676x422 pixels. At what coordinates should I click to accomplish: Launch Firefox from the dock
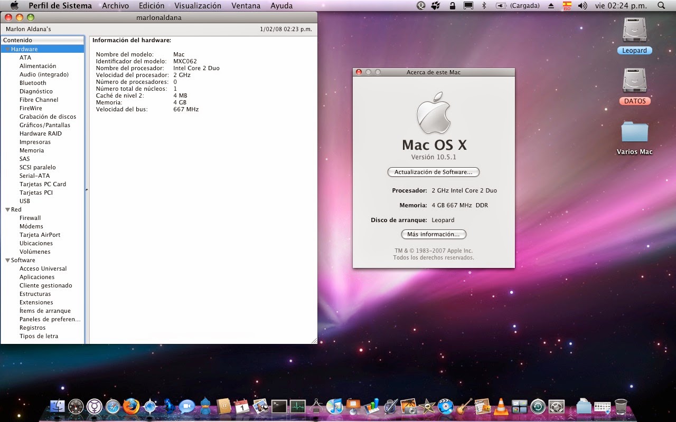point(131,406)
